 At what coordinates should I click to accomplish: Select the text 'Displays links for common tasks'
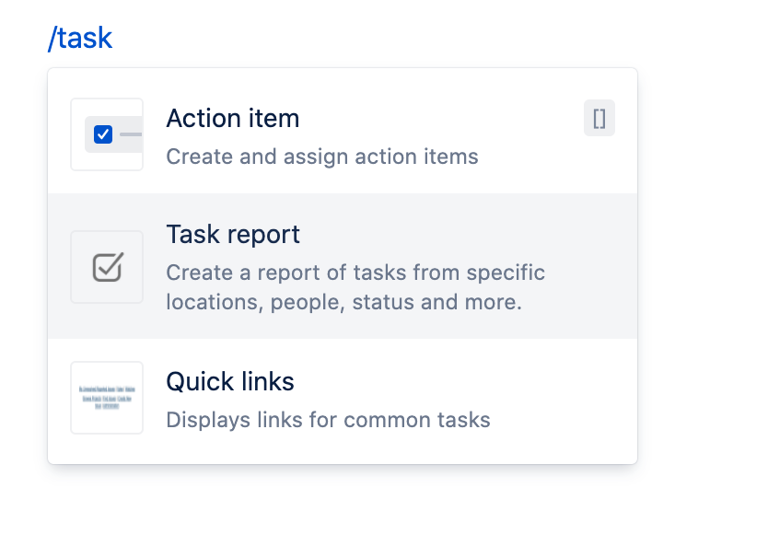click(x=326, y=420)
